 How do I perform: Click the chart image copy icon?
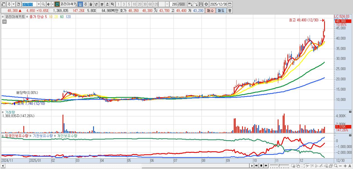pyautogui.click(x=331, y=166)
